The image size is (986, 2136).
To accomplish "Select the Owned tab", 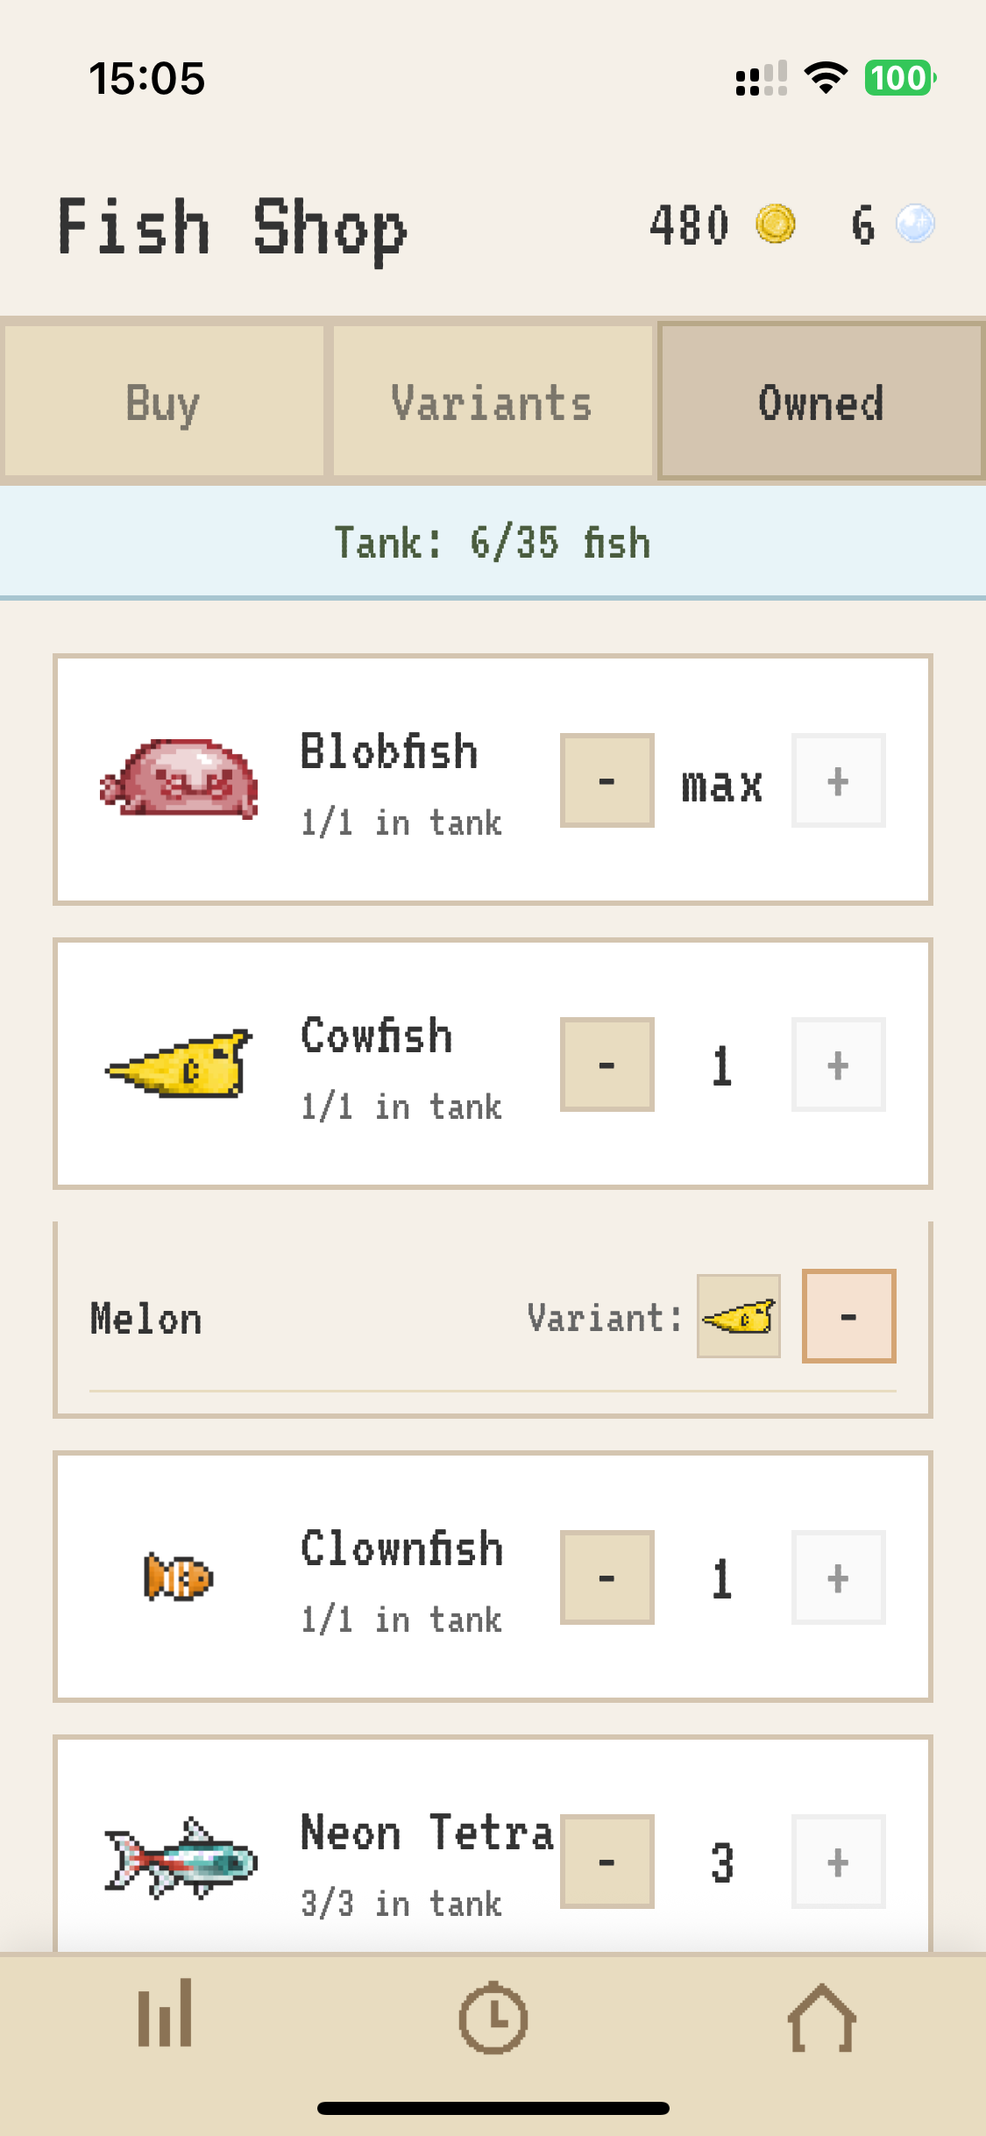I will (820, 402).
